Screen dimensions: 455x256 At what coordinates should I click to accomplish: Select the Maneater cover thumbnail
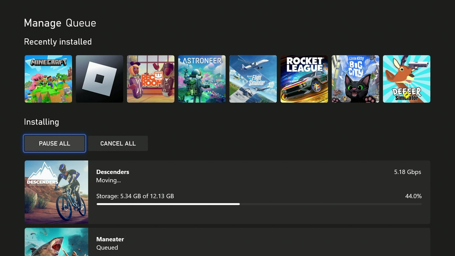56,242
